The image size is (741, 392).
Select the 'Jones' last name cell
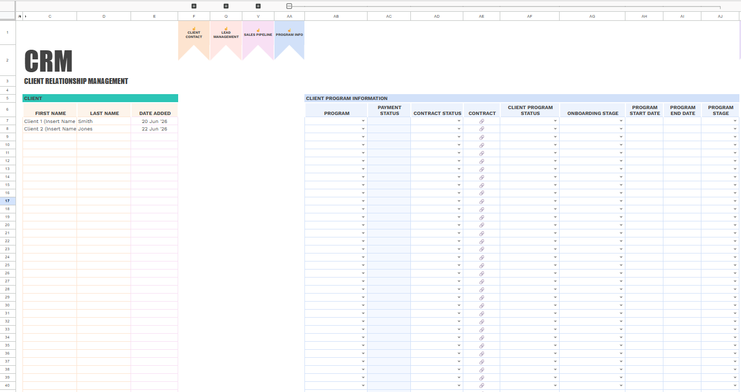click(104, 129)
